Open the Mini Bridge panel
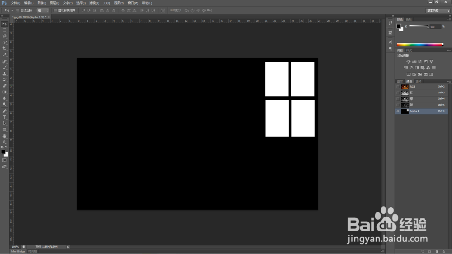 coord(18,251)
